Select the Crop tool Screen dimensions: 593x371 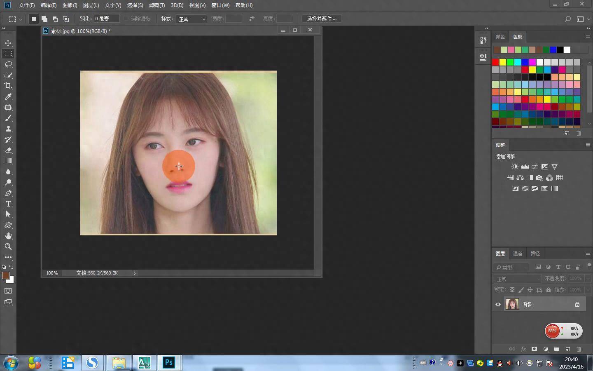tap(8, 86)
